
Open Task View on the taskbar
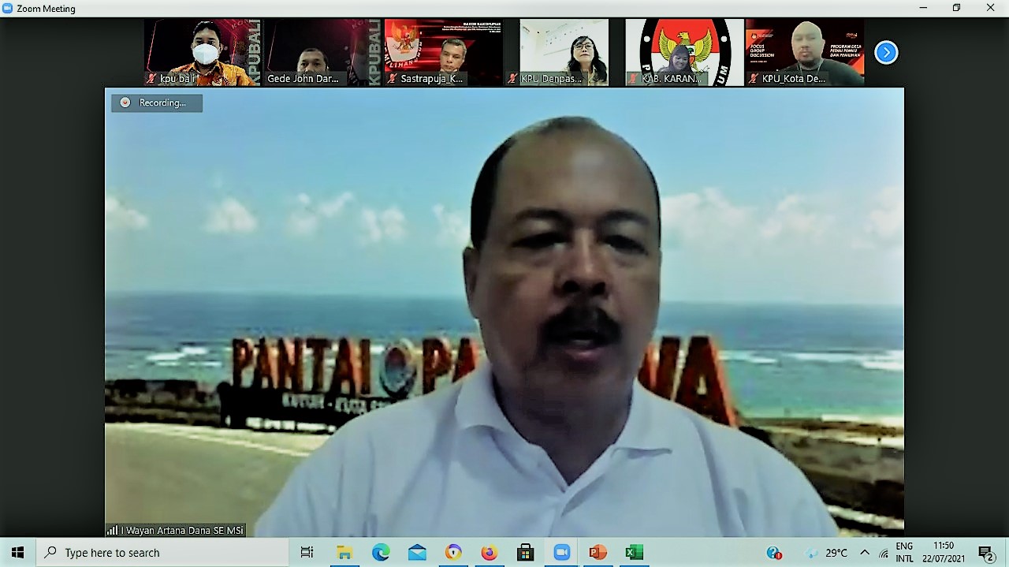click(x=307, y=553)
